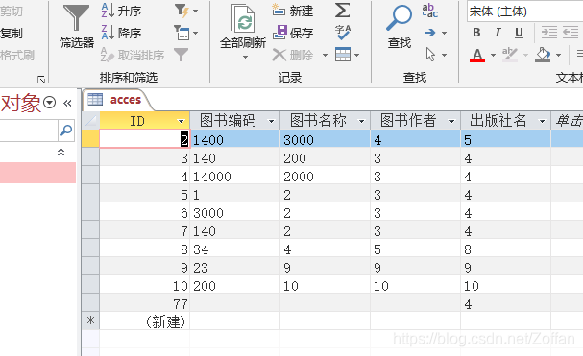Expand the 删除 dropdown arrow
Image resolution: width=583 pixels, height=356 pixels.
coord(325,56)
